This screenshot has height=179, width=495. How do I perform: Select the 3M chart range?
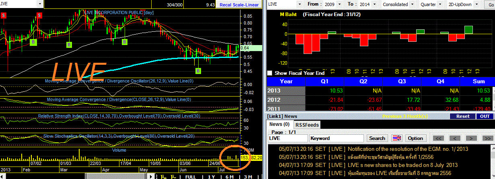(248, 177)
